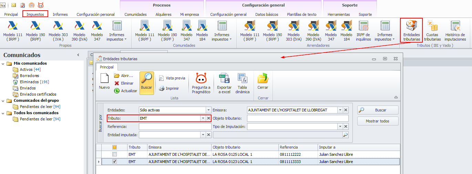Click the Objeto tributario input field
Image resolution: width=472 pixels, height=174 pixels.
[298, 118]
